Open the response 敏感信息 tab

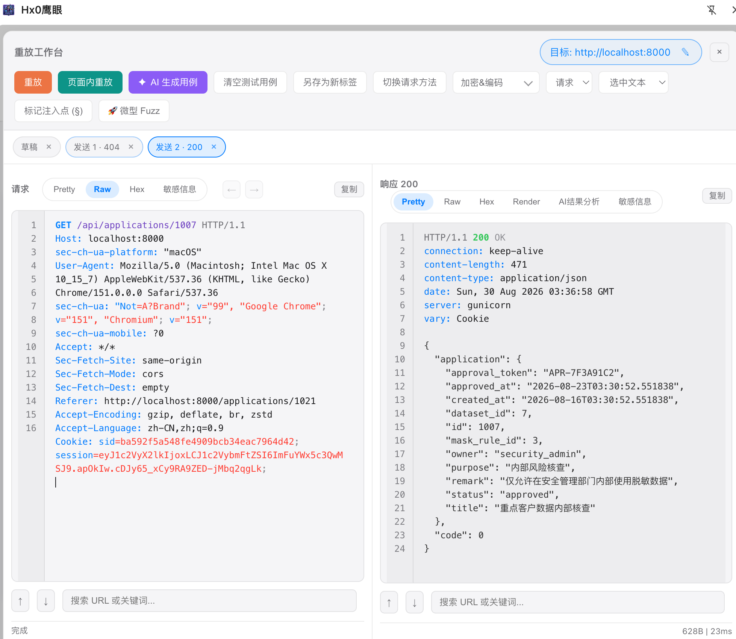coord(635,202)
